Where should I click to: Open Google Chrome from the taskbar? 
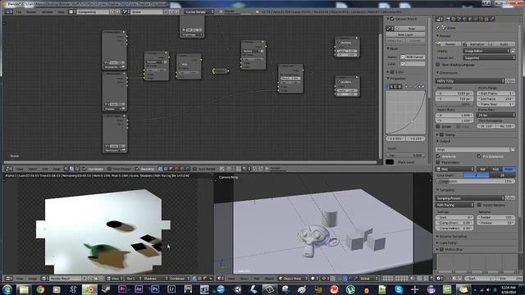pos(40,289)
